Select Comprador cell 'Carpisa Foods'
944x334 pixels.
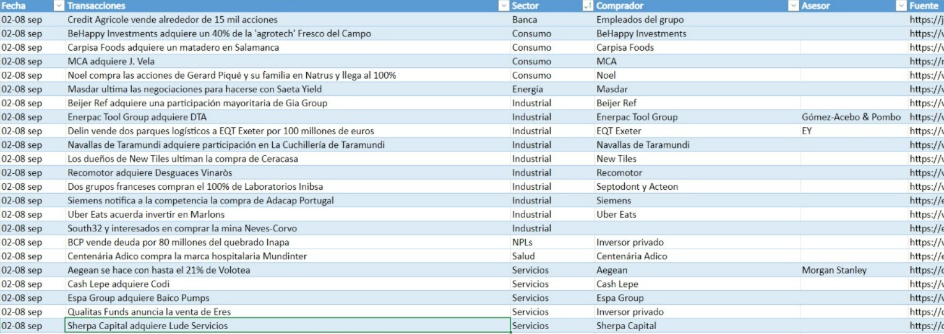click(697, 48)
